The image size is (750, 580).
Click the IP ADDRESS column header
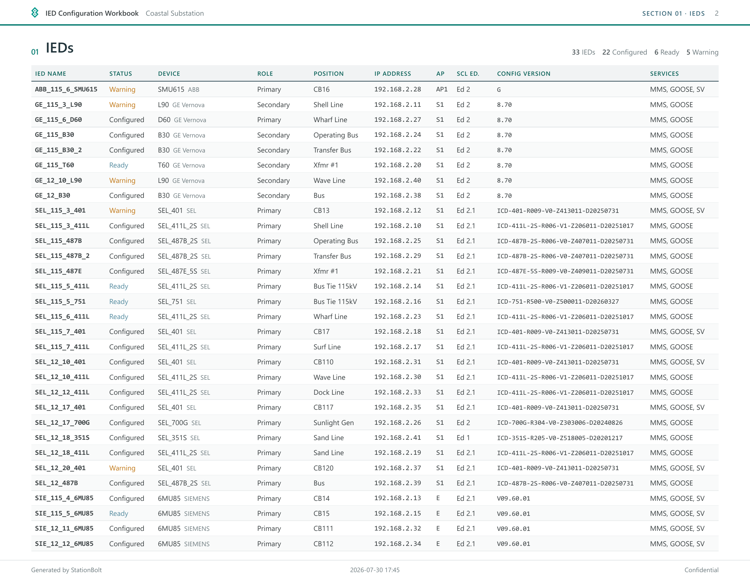392,74
